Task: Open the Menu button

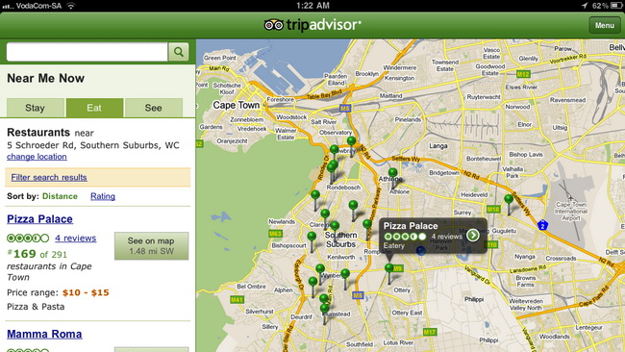Action: (x=604, y=25)
